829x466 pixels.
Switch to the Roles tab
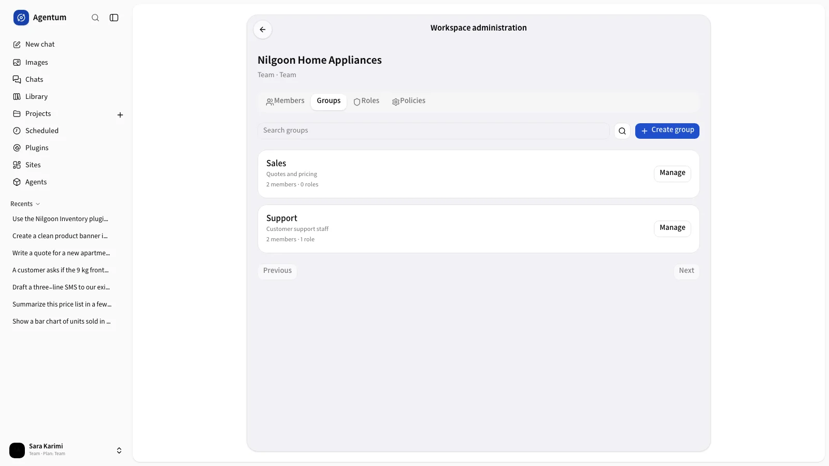(x=366, y=101)
